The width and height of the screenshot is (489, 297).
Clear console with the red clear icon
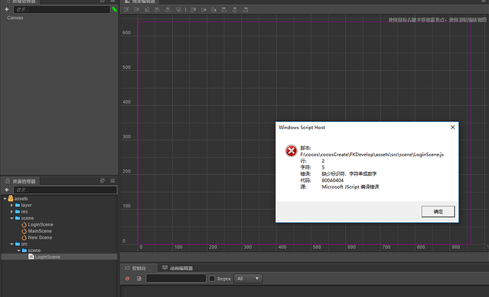pos(128,279)
